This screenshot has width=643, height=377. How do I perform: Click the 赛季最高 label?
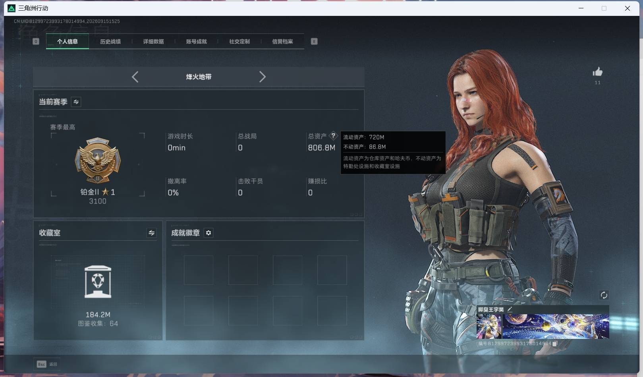click(62, 127)
